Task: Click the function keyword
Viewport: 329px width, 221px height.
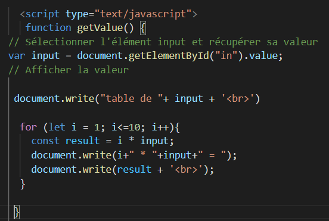Action: point(48,27)
